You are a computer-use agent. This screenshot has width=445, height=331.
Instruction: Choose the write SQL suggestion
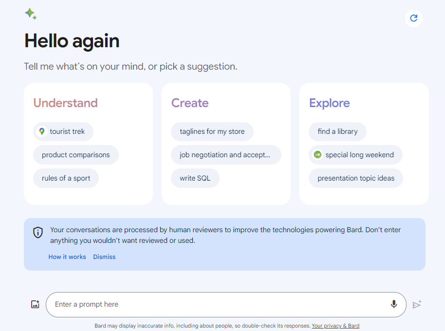(195, 178)
